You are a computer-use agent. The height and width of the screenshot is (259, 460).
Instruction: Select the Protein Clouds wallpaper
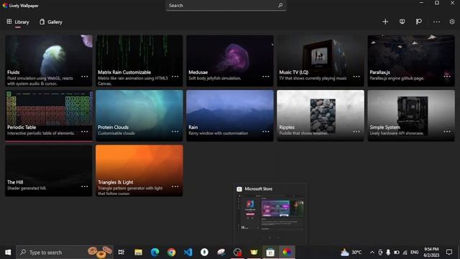pyautogui.click(x=139, y=115)
